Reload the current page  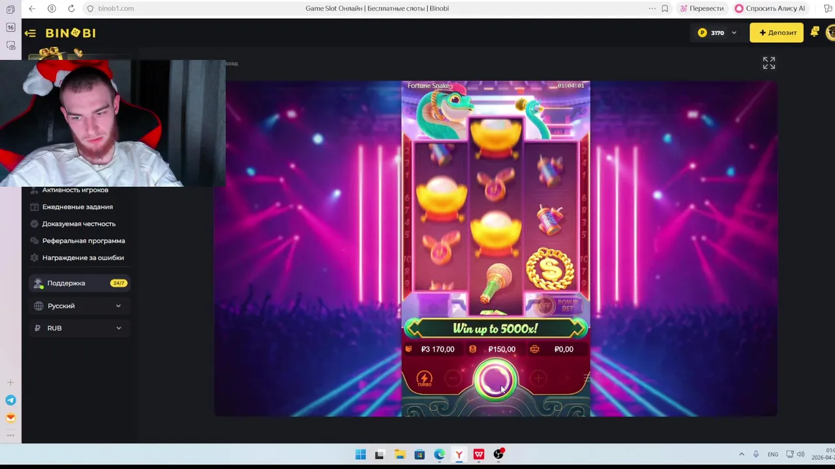(x=71, y=8)
